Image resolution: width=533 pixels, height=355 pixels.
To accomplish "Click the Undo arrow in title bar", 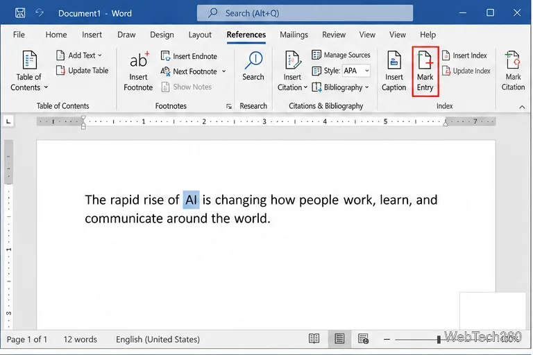I will coord(40,13).
